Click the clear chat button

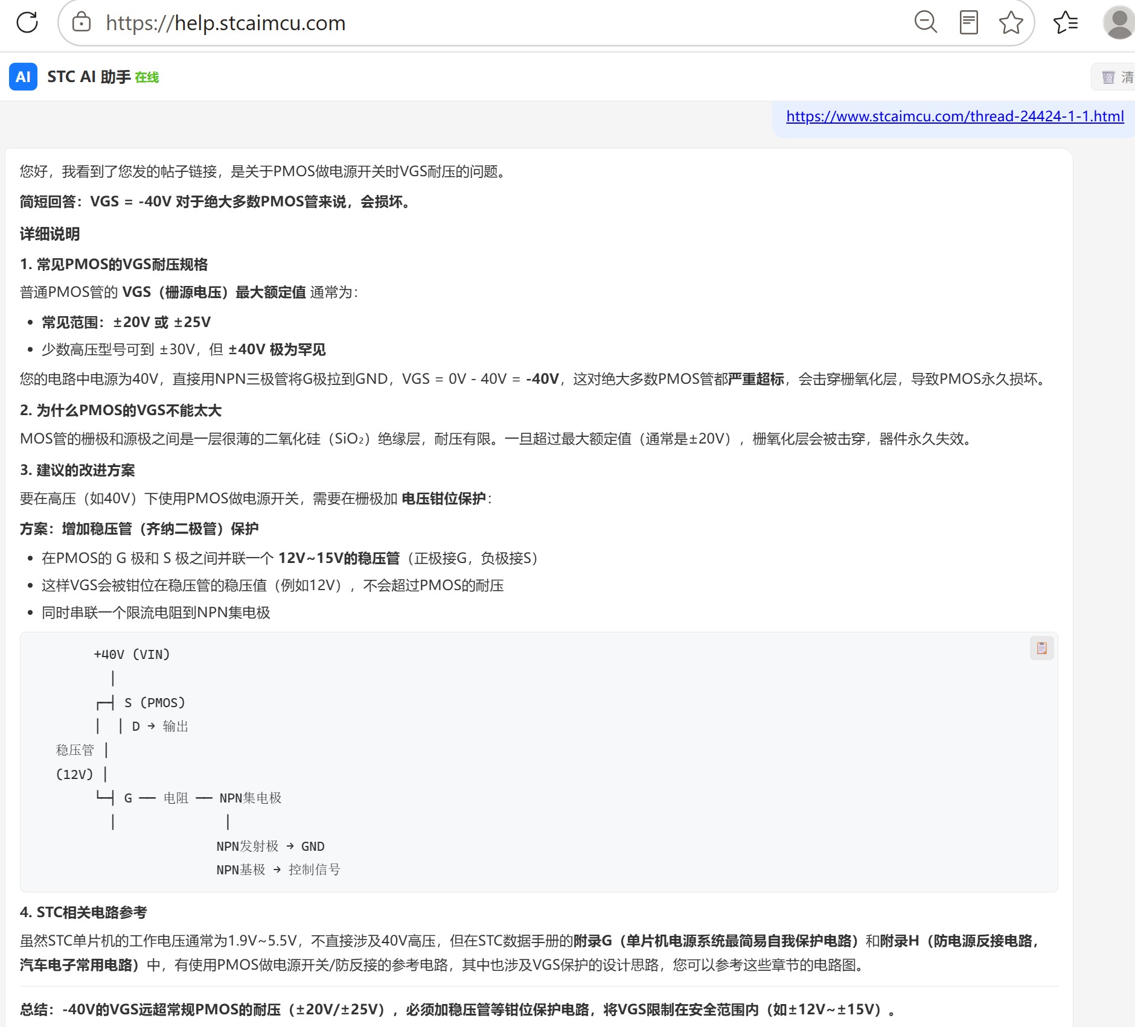(1114, 77)
